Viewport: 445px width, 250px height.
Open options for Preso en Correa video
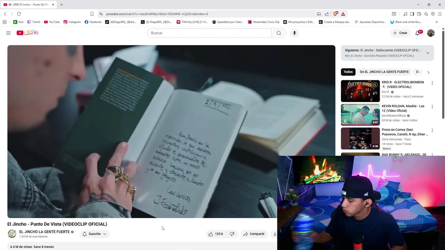pyautogui.click(x=432, y=131)
